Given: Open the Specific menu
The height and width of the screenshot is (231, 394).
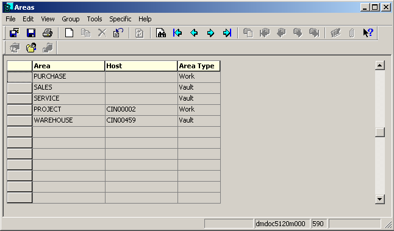Looking at the screenshot, I should pyautogui.click(x=120, y=19).
